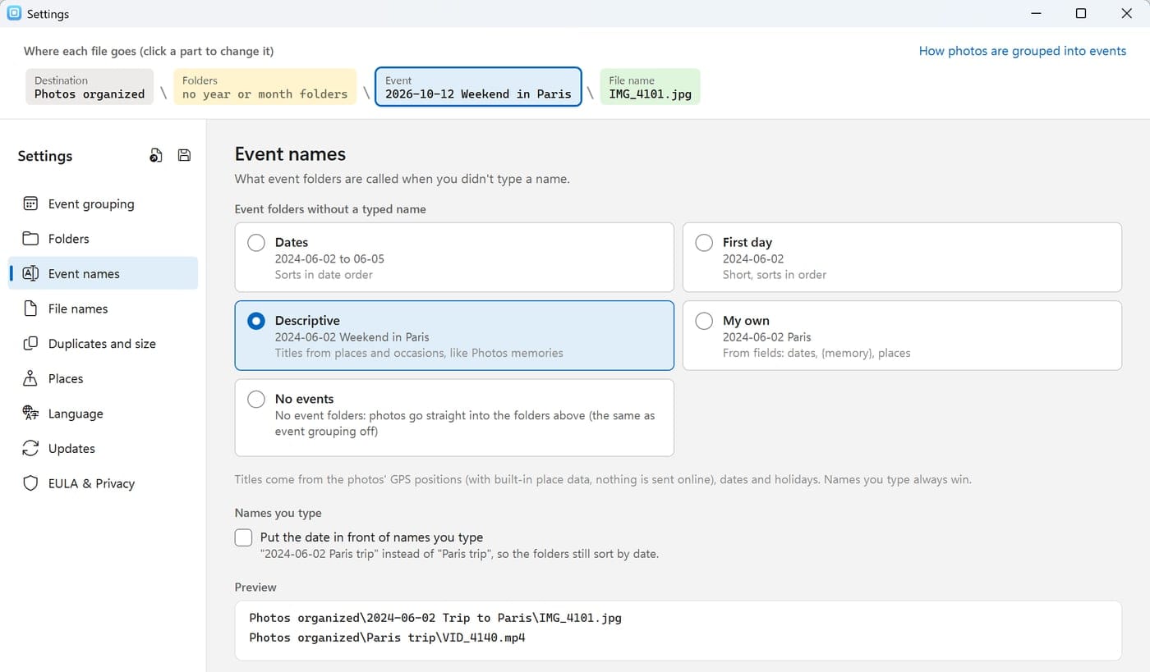Click the Duplicates and size copy icon

(x=30, y=344)
